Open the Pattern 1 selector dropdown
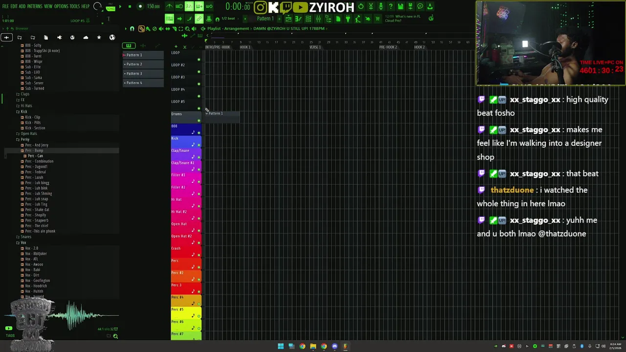 pyautogui.click(x=265, y=19)
